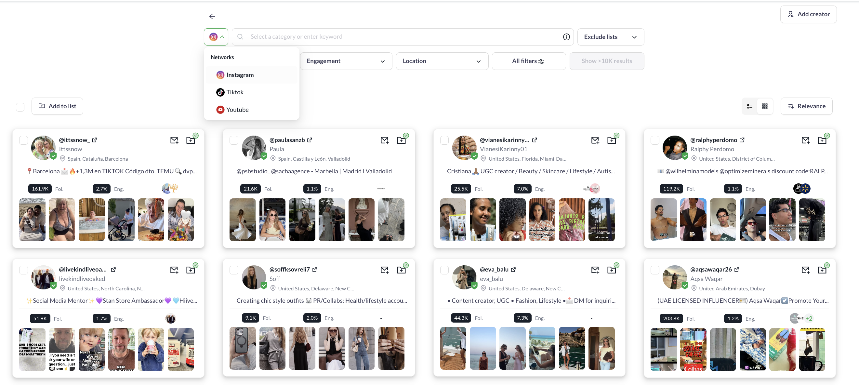Check the @ralphyperdomo card checkbox
Screen dimensions: 859x385
[x=654, y=140]
